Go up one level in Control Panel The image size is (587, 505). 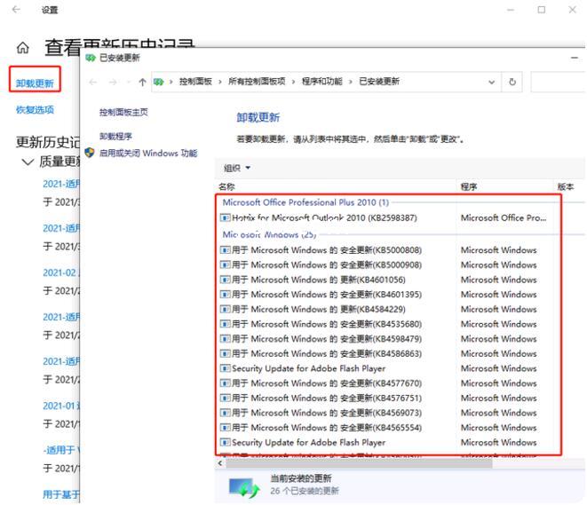point(142,82)
